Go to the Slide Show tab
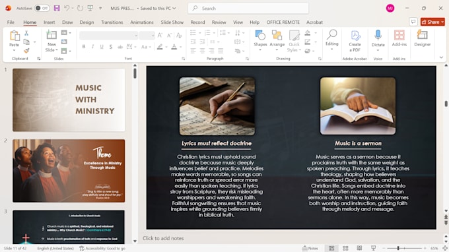Screen dimensions: 449x252 point(172,22)
